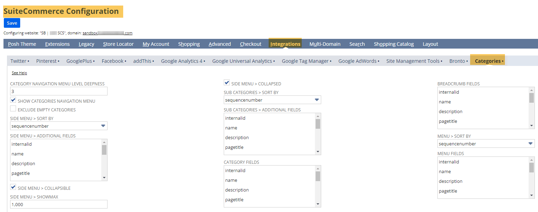Go to the Checkout tab
The width and height of the screenshot is (538, 212).
click(251, 44)
